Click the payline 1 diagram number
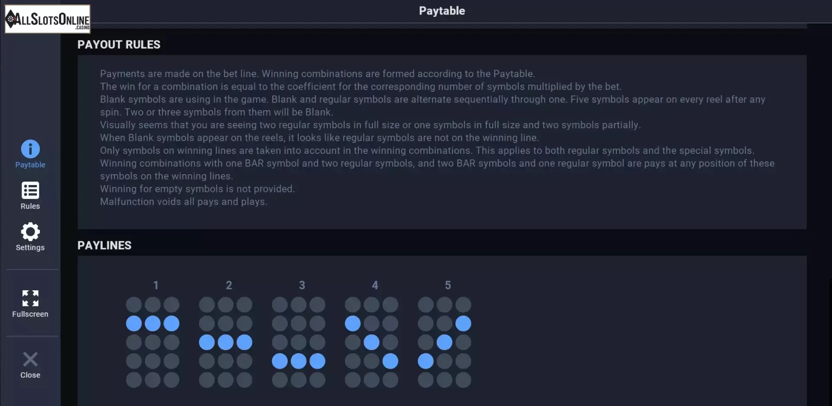Viewport: 832px width, 406px height. pyautogui.click(x=156, y=285)
